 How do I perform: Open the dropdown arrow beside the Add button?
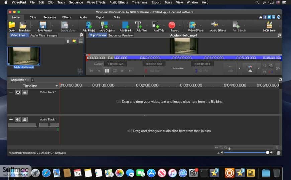(239, 68)
